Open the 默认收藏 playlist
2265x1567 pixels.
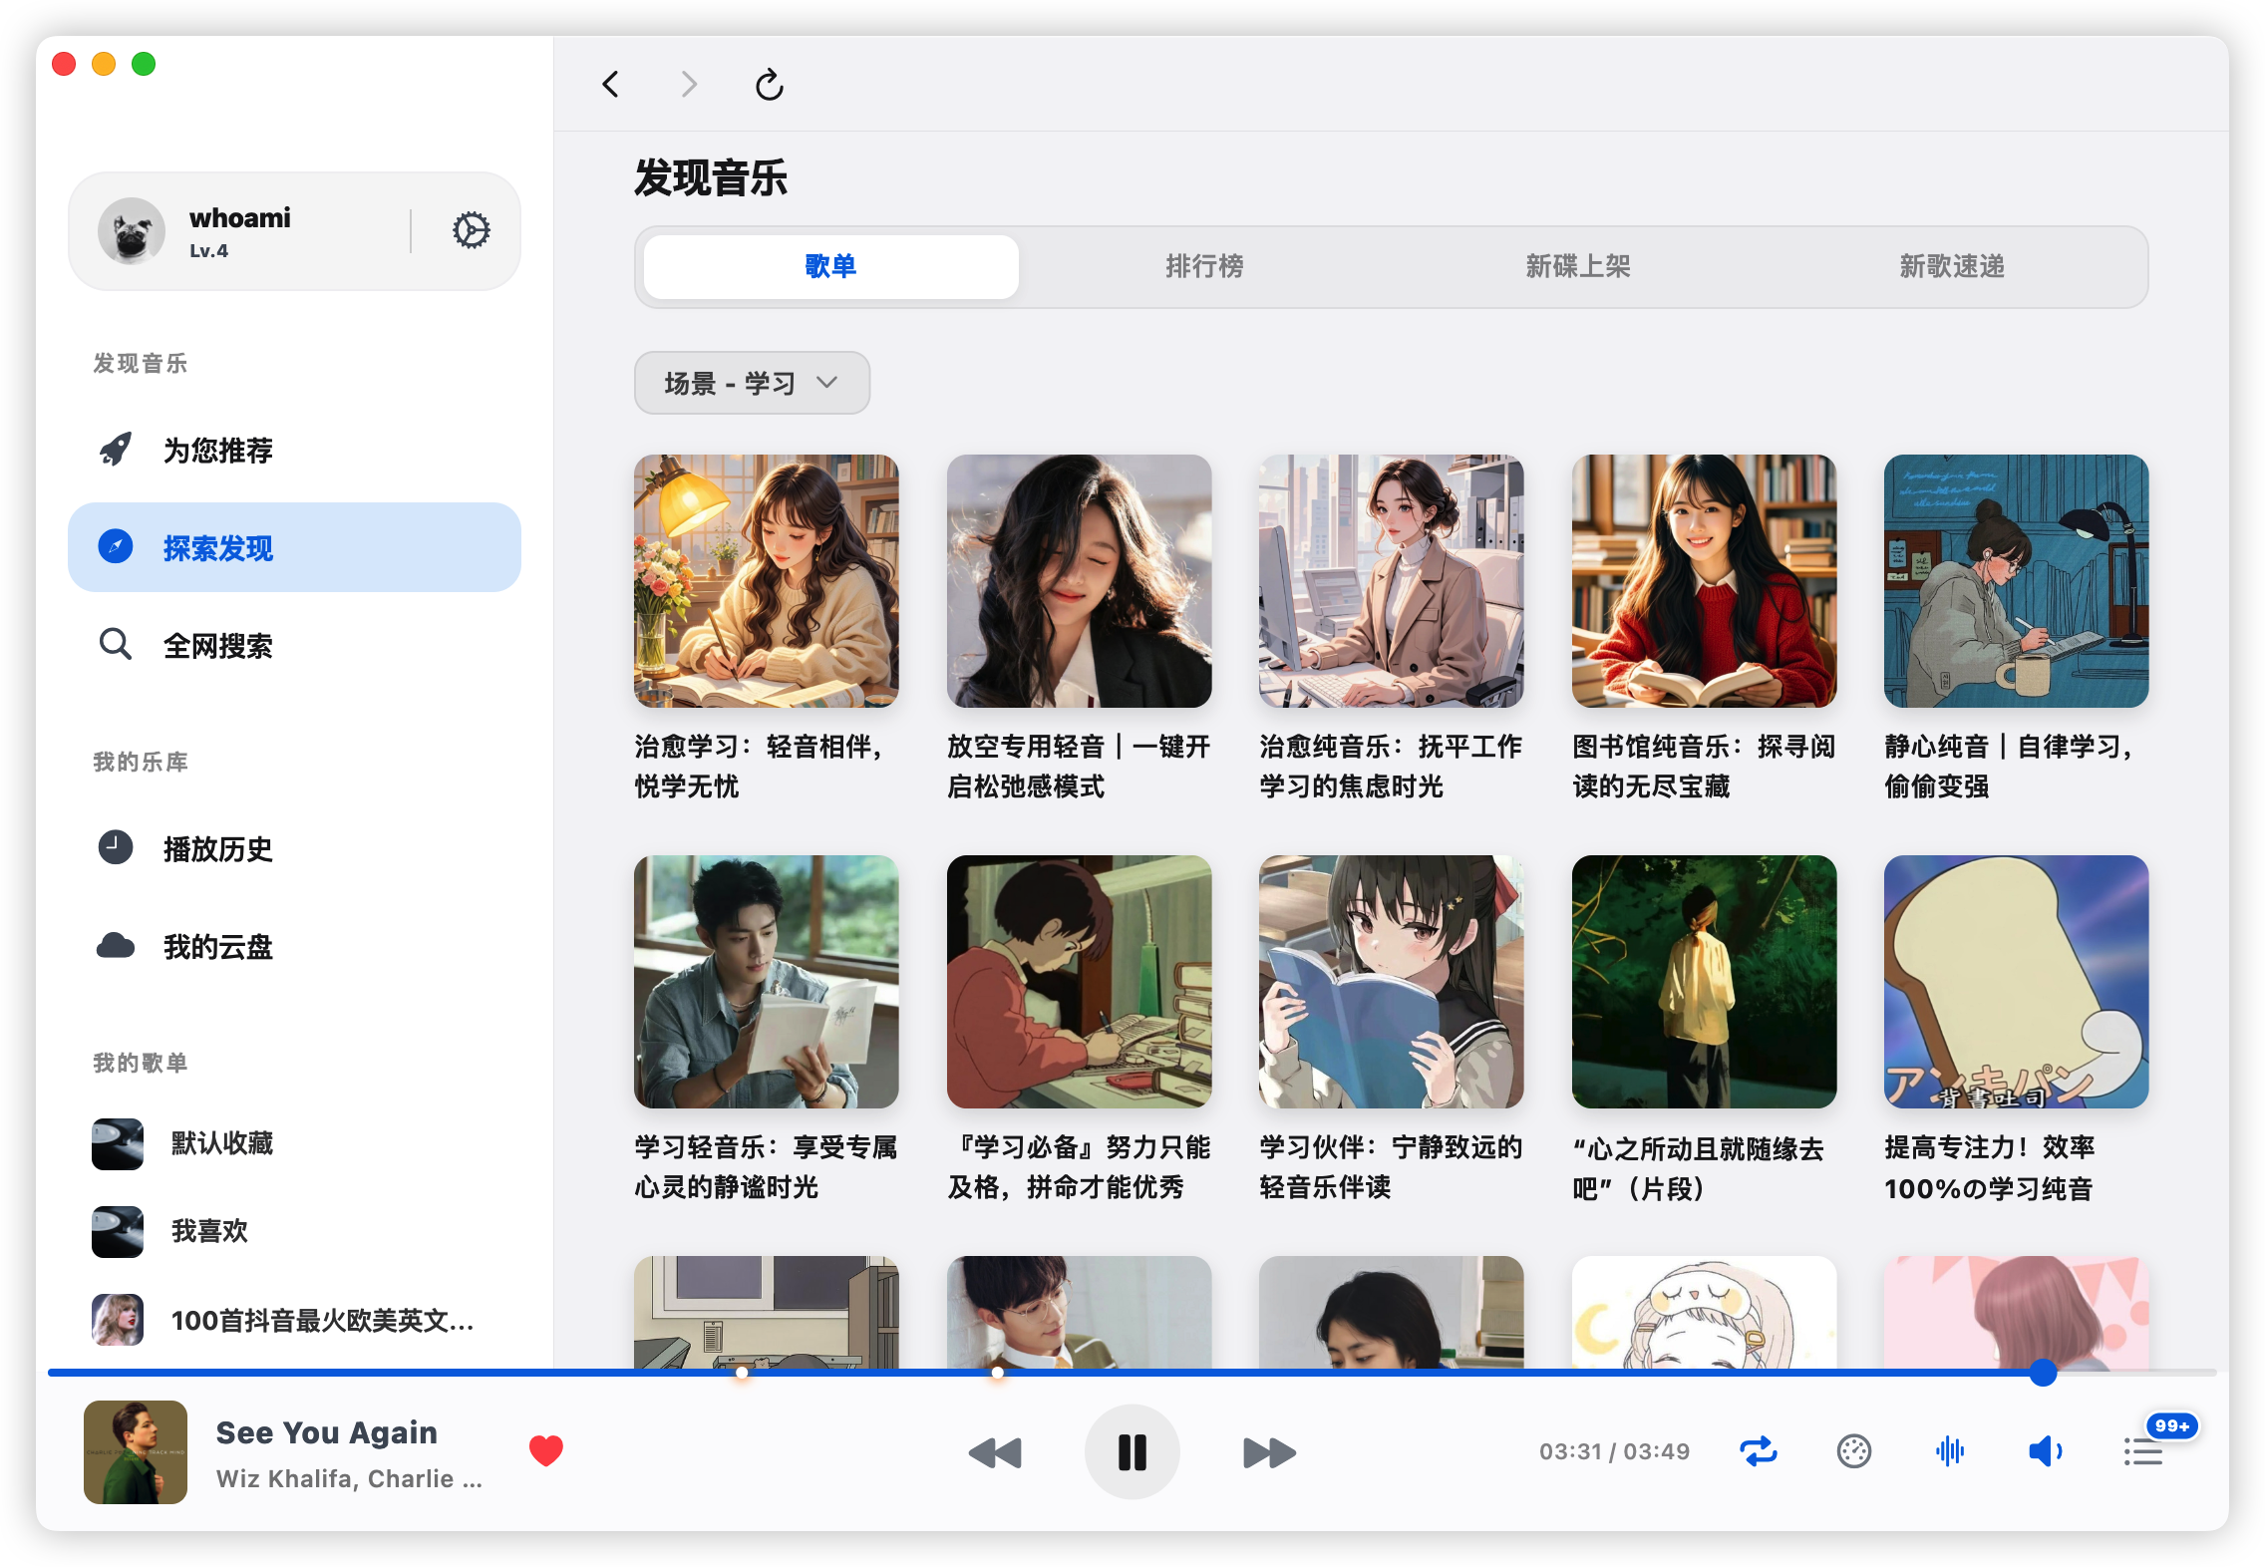221,1143
